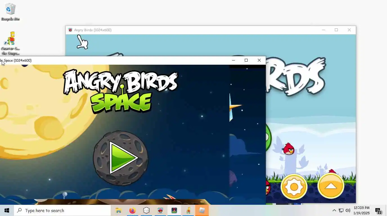387x216 pixels.
Task: Open the taskbar clock and date
Action: click(x=361, y=210)
